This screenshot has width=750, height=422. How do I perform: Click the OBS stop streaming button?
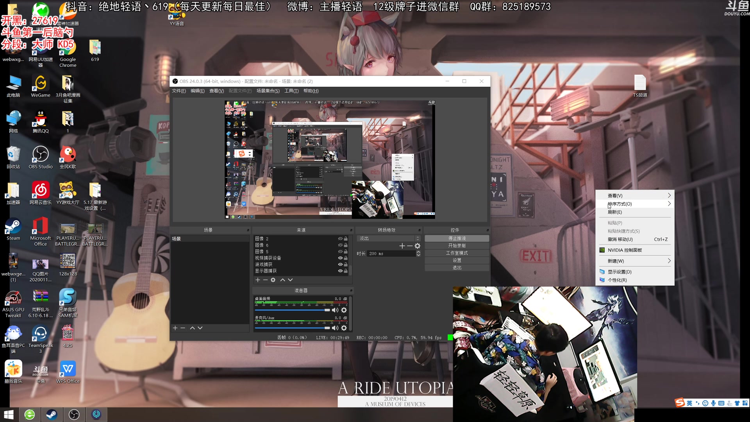(456, 238)
